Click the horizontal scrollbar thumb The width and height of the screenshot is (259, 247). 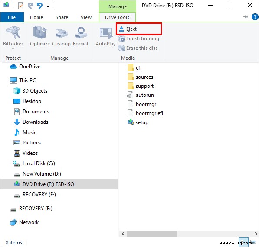pyautogui.click(x=152, y=234)
